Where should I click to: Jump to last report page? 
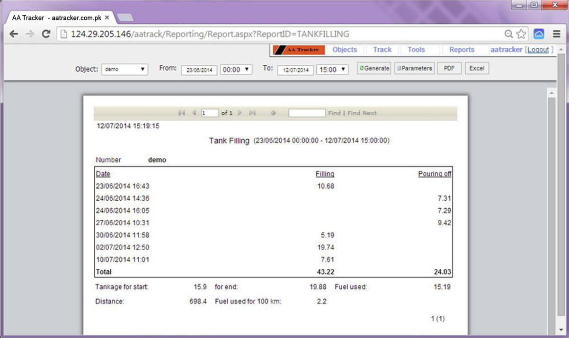252,113
